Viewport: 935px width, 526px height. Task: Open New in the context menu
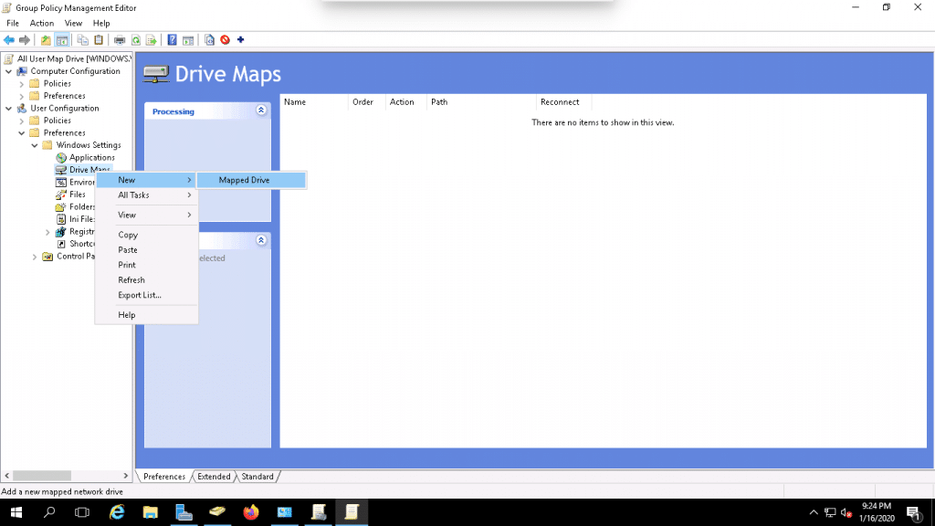tap(147, 180)
